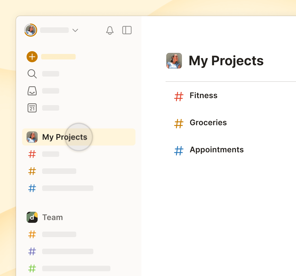296x276 pixels.
Task: Open the Groceries project
Action: tap(208, 123)
